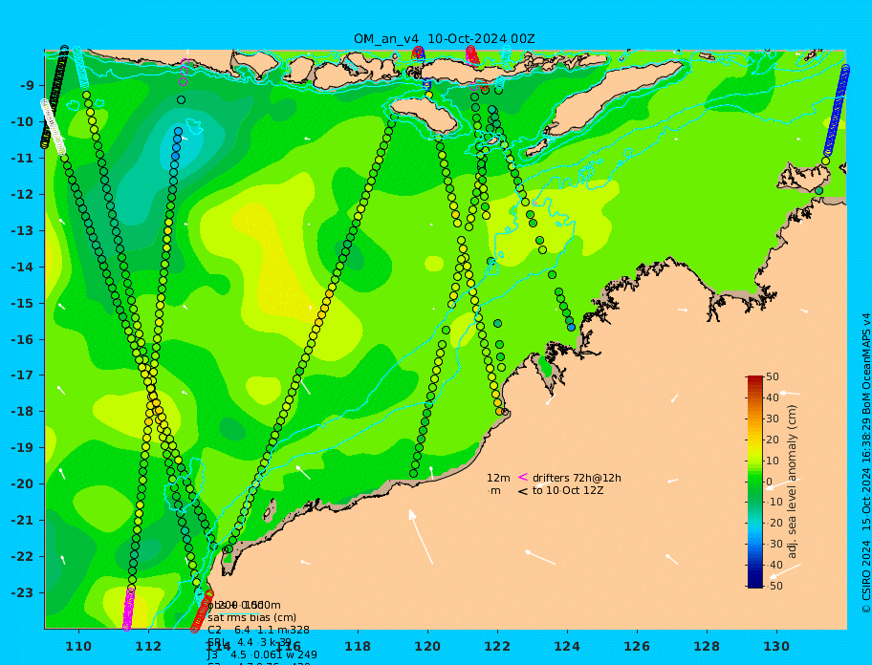
Task: Click the -10 latitude axis label
Action: (22, 121)
